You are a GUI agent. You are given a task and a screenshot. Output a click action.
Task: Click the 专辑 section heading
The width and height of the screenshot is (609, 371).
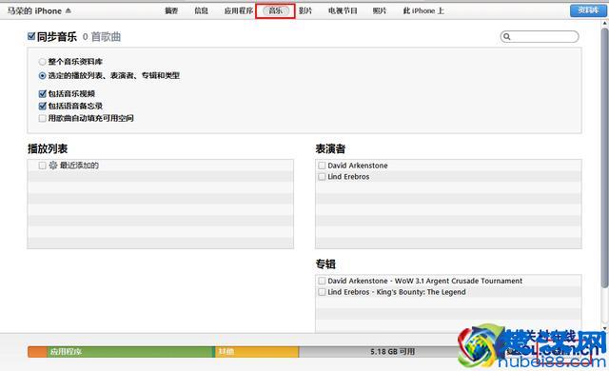click(325, 264)
